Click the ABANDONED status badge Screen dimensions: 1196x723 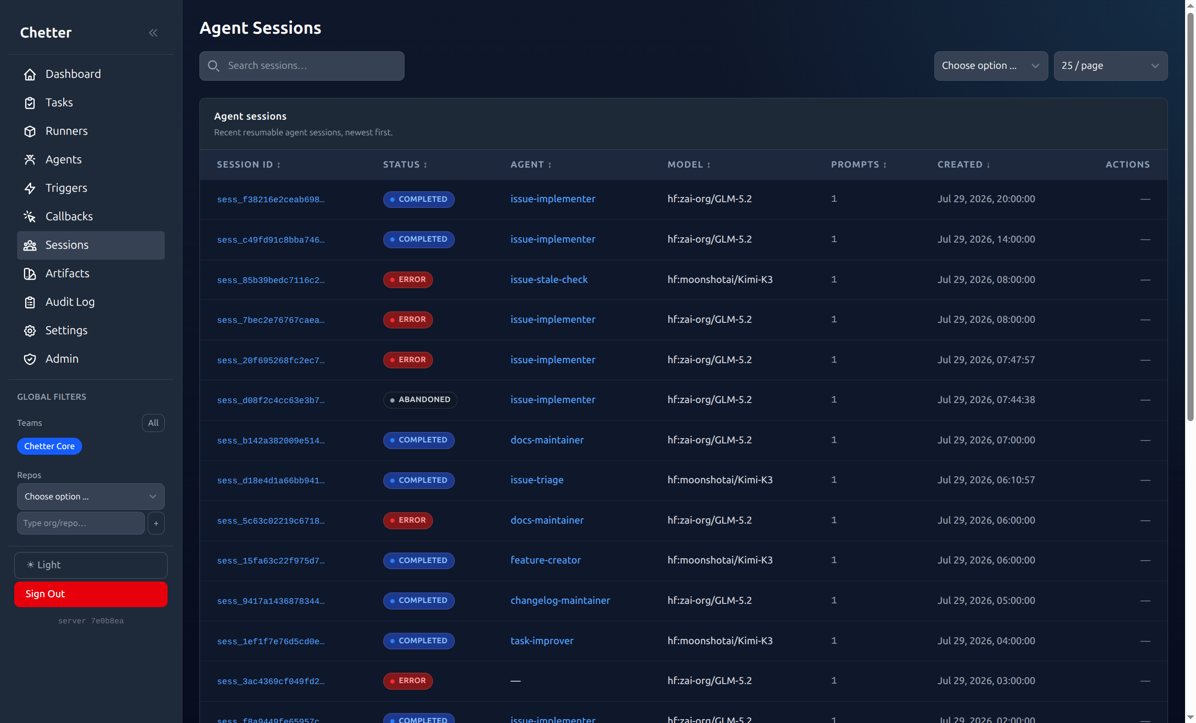[420, 400]
